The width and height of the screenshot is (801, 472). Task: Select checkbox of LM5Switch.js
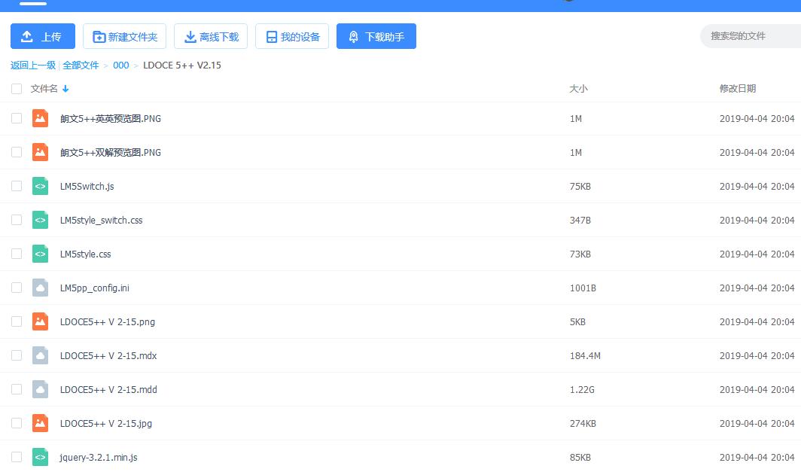17,186
